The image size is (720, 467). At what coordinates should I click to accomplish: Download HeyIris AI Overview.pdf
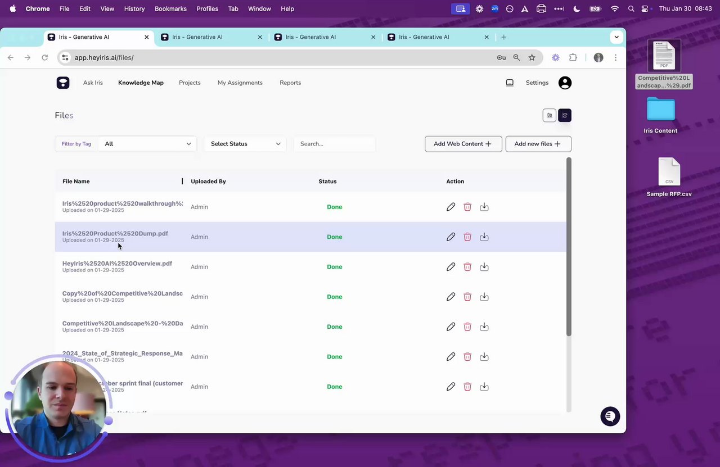coord(484,267)
